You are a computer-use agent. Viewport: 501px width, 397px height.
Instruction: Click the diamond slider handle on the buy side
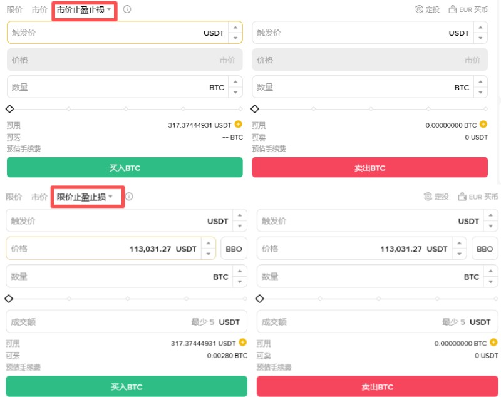click(9, 108)
